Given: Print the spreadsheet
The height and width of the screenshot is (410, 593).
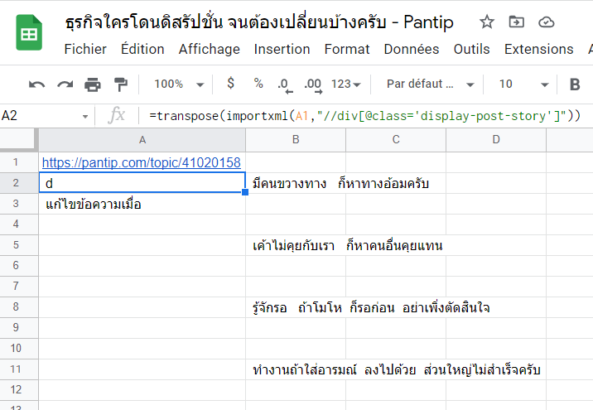Looking at the screenshot, I should point(93,84).
